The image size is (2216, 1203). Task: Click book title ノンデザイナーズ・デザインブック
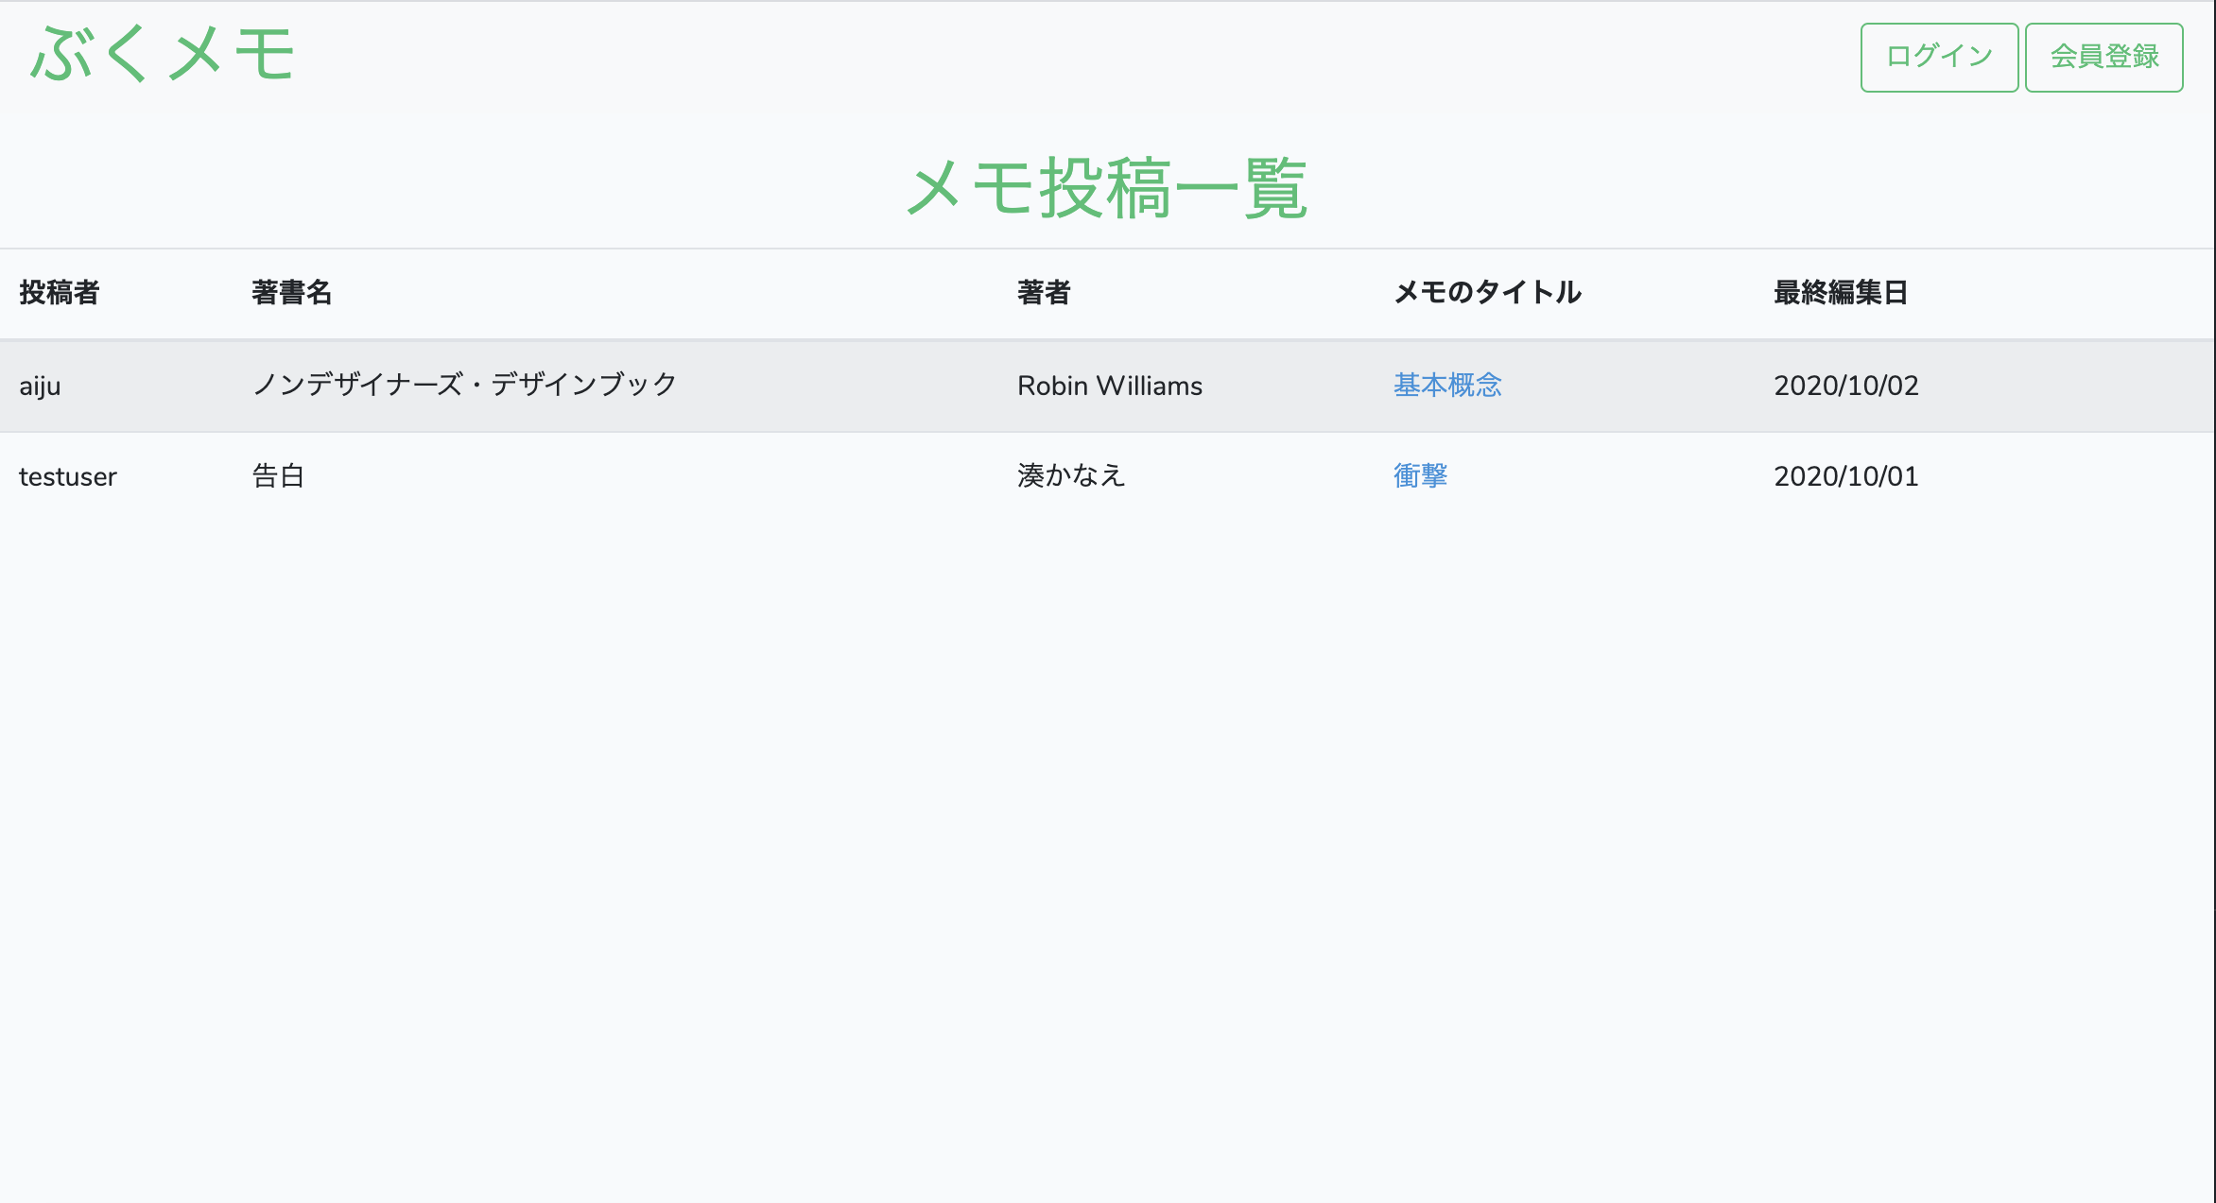pos(464,385)
